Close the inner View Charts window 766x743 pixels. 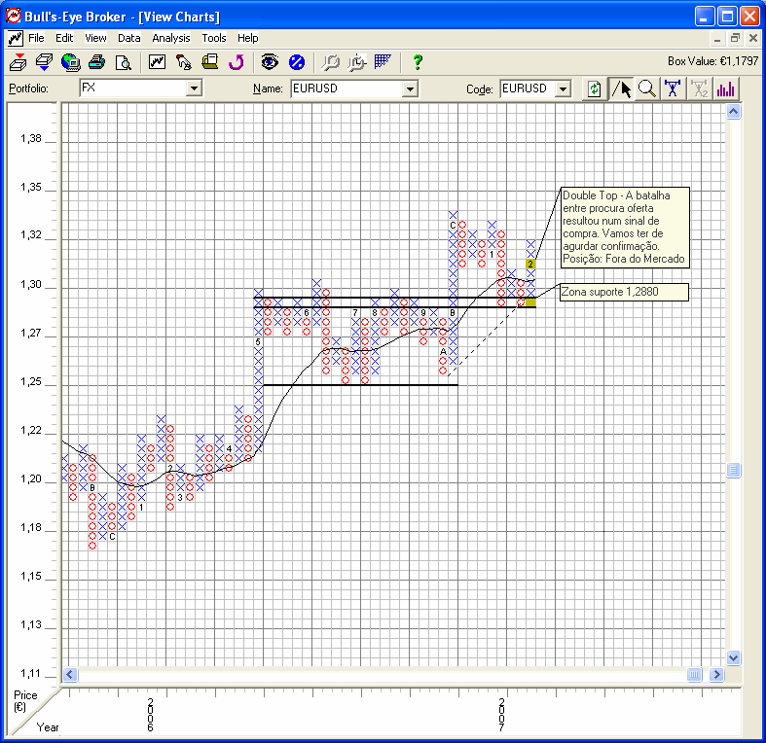point(752,39)
